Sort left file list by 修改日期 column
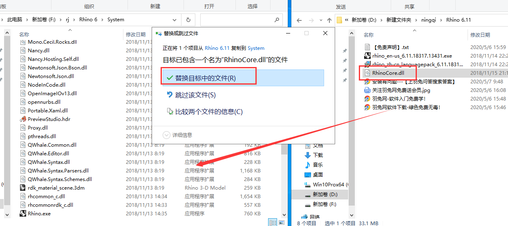The image size is (508, 226). pos(136,35)
